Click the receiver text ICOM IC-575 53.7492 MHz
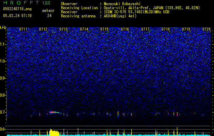 pos(136,12)
